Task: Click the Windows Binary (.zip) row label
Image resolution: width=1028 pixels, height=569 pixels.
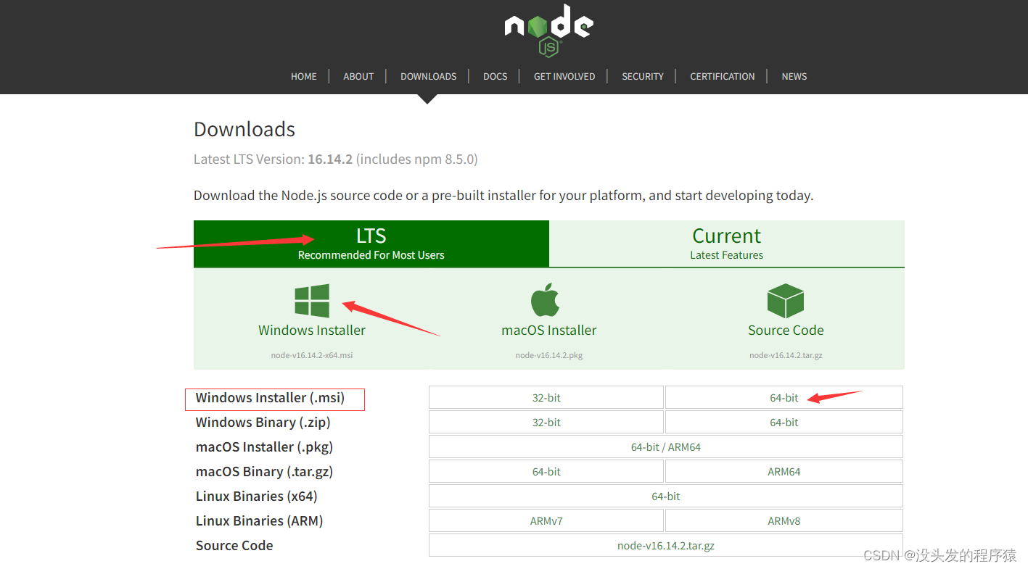Action: click(x=263, y=422)
